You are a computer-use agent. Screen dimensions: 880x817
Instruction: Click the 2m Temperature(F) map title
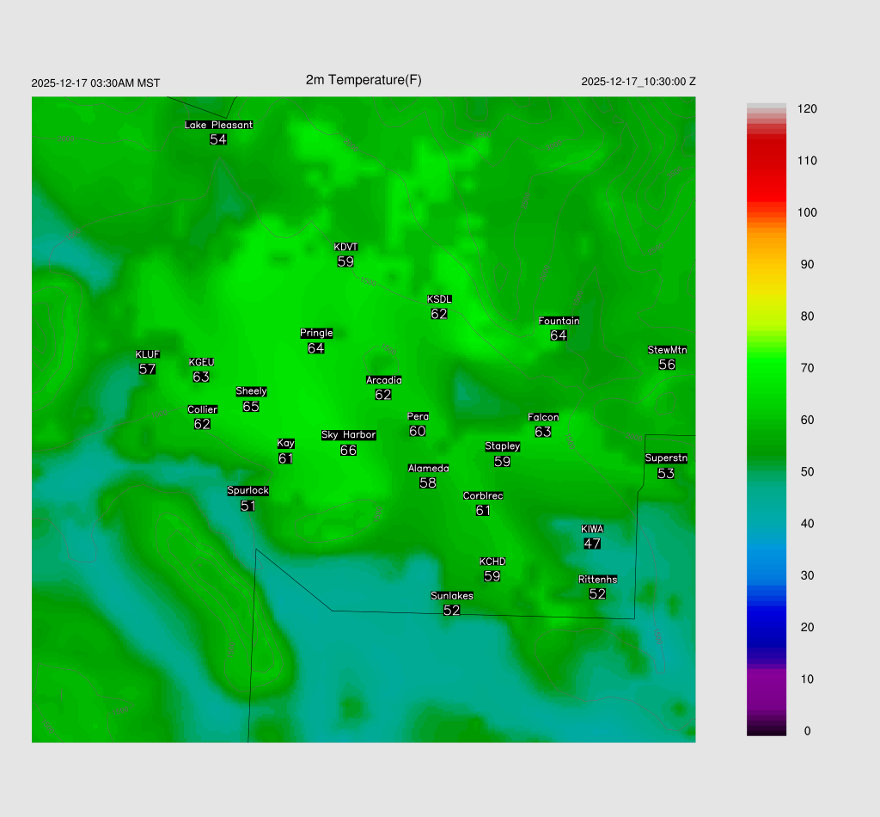click(364, 80)
